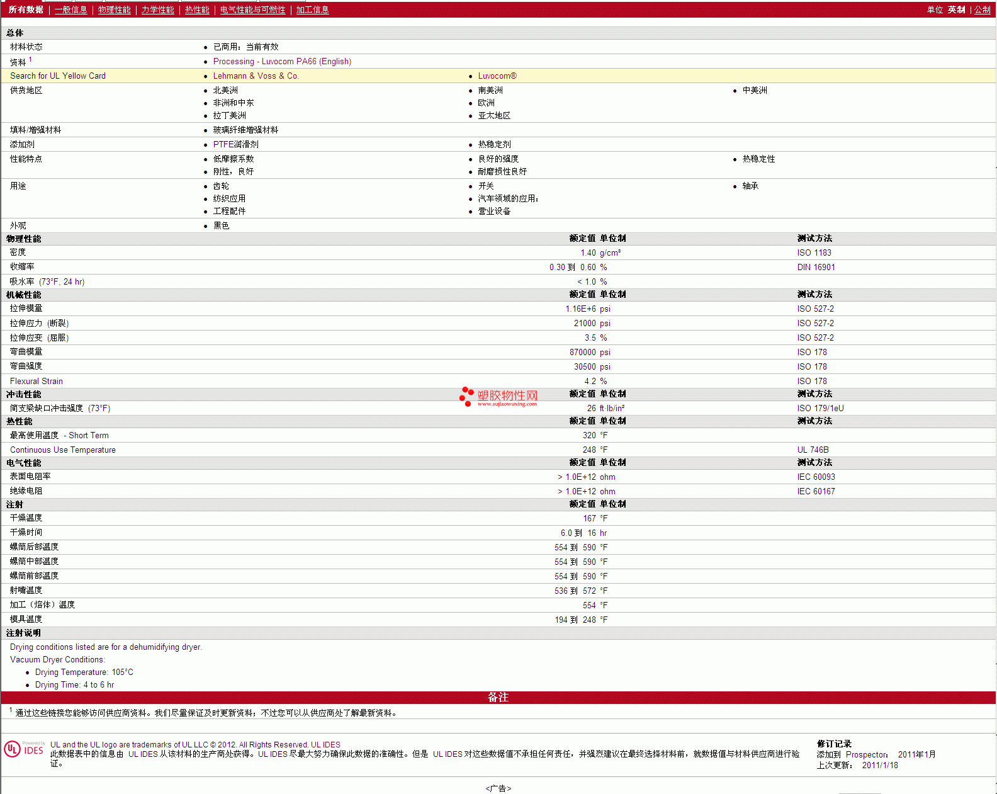Click the UL IDES logo in footer
997x794 pixels.
[x=24, y=749]
